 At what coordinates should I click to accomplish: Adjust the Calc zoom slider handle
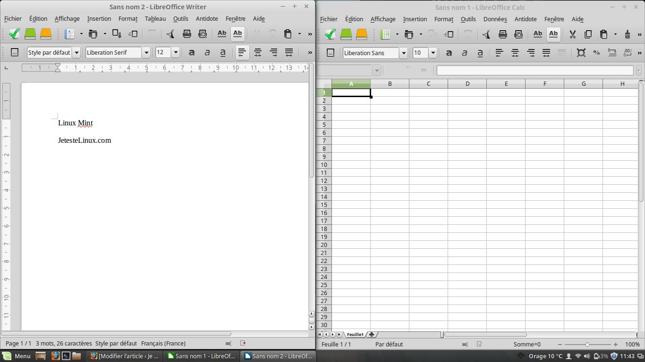587,345
